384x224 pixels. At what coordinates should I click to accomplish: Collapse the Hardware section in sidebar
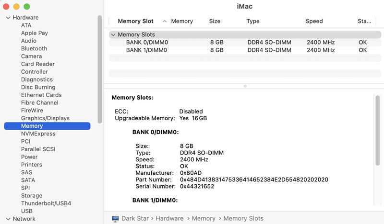click(8, 18)
